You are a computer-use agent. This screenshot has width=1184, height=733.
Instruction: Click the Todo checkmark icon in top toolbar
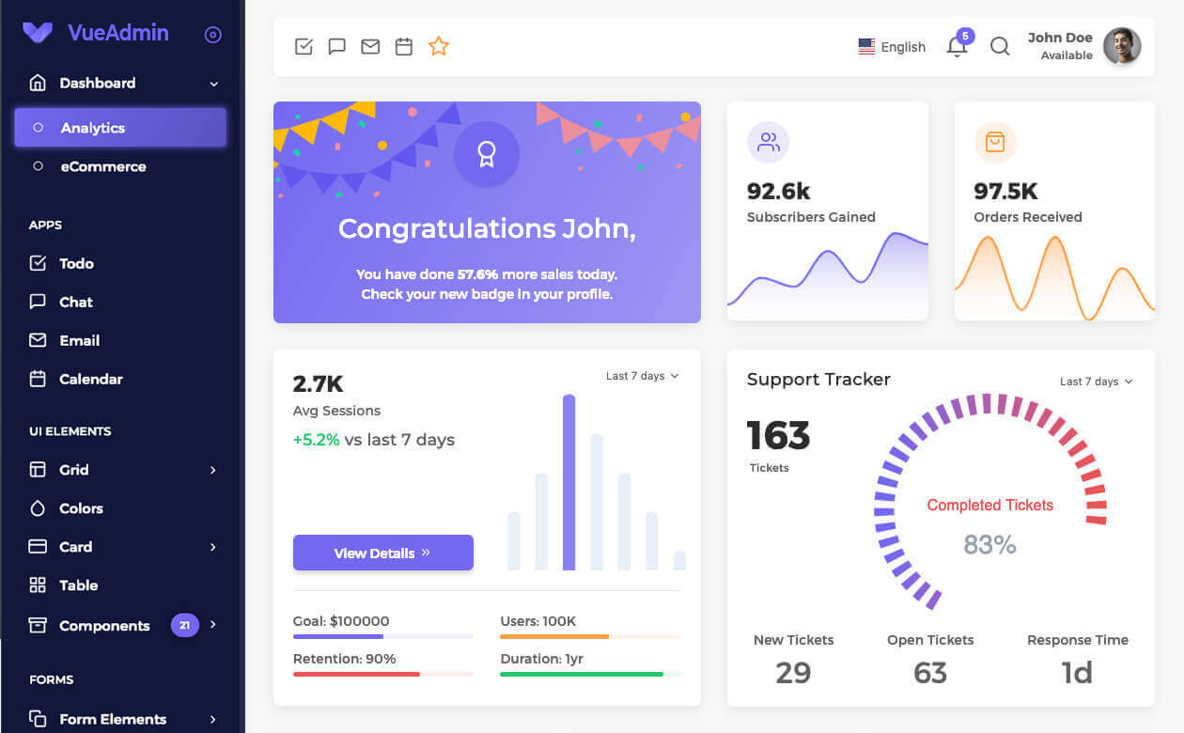click(x=304, y=46)
